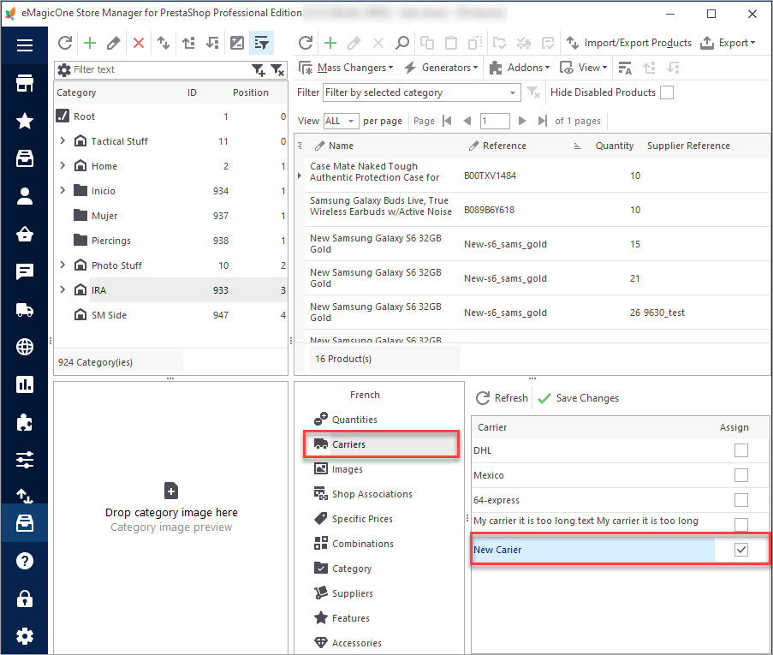773x655 pixels.
Task: Expand Inicio category node
Action: tap(62, 190)
